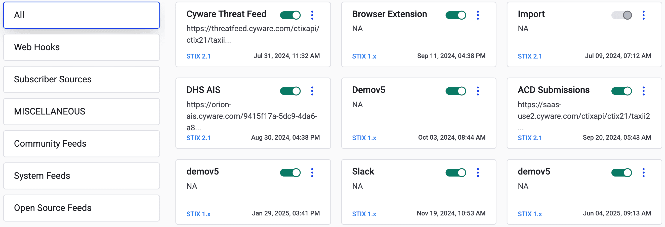
Task: Click the date Aug 30, 2024, 04:38 PM
Action: pyautogui.click(x=285, y=138)
